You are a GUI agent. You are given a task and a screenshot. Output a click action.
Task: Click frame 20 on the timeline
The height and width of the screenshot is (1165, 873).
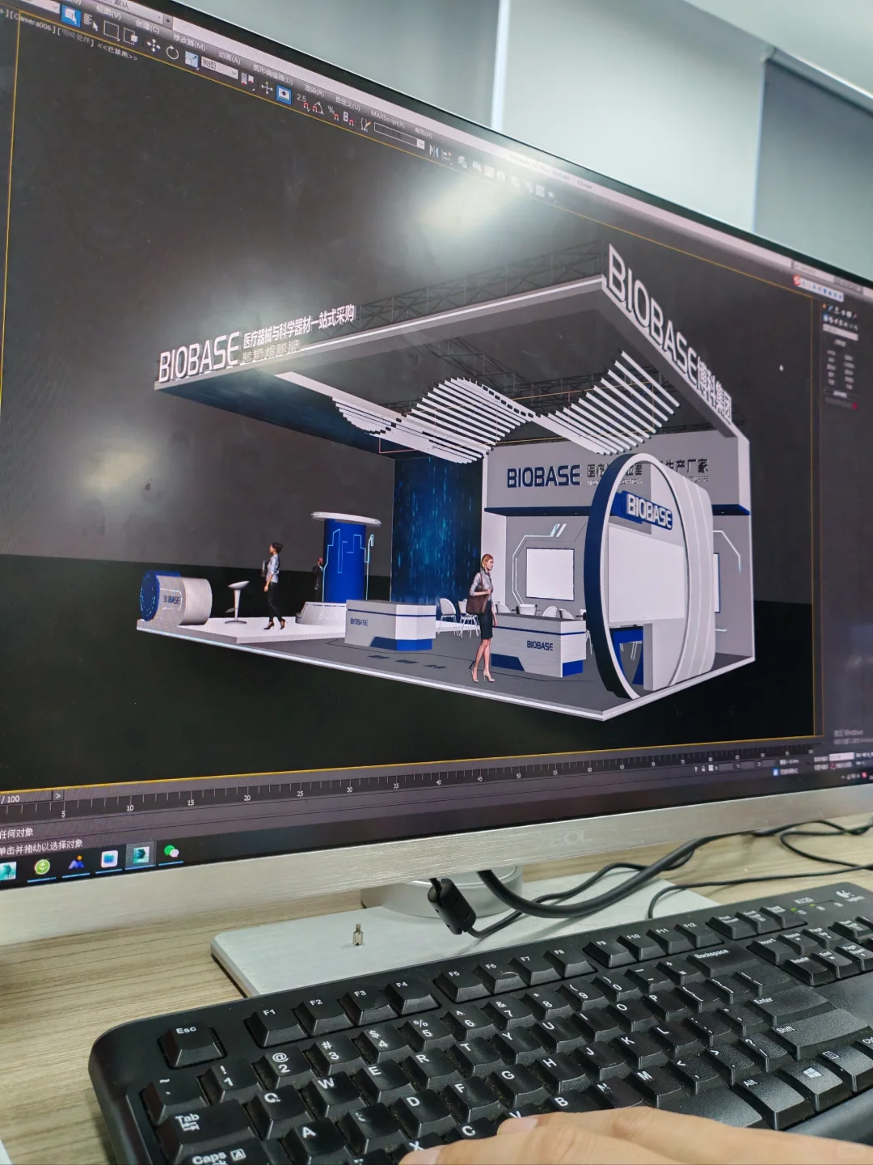pyautogui.click(x=247, y=798)
